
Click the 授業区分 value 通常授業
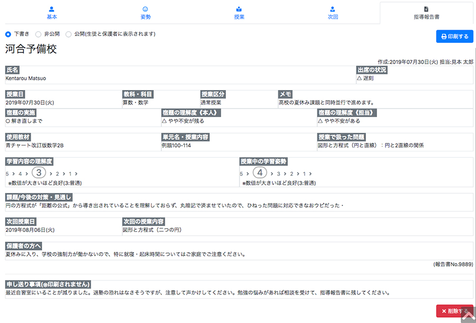click(x=211, y=103)
